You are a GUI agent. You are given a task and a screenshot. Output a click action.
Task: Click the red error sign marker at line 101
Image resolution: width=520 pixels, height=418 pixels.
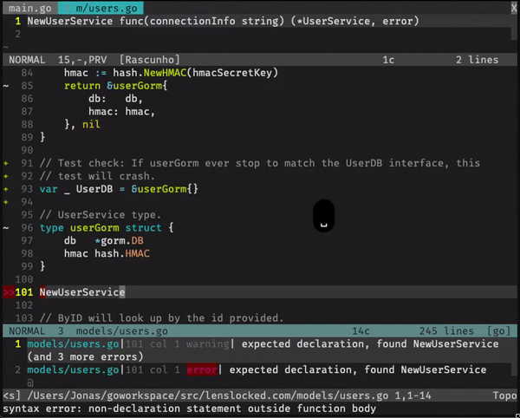9,292
